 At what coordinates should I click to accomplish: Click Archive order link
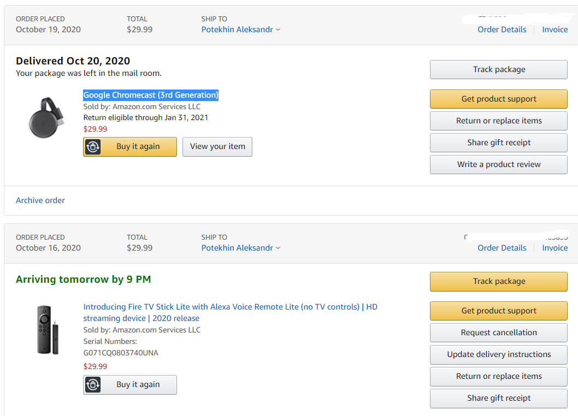tap(40, 200)
